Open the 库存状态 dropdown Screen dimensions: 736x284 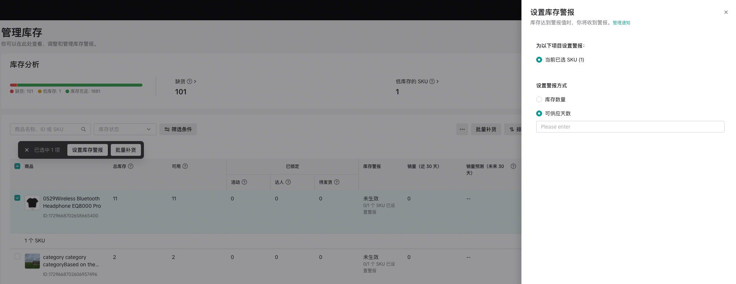tap(125, 129)
